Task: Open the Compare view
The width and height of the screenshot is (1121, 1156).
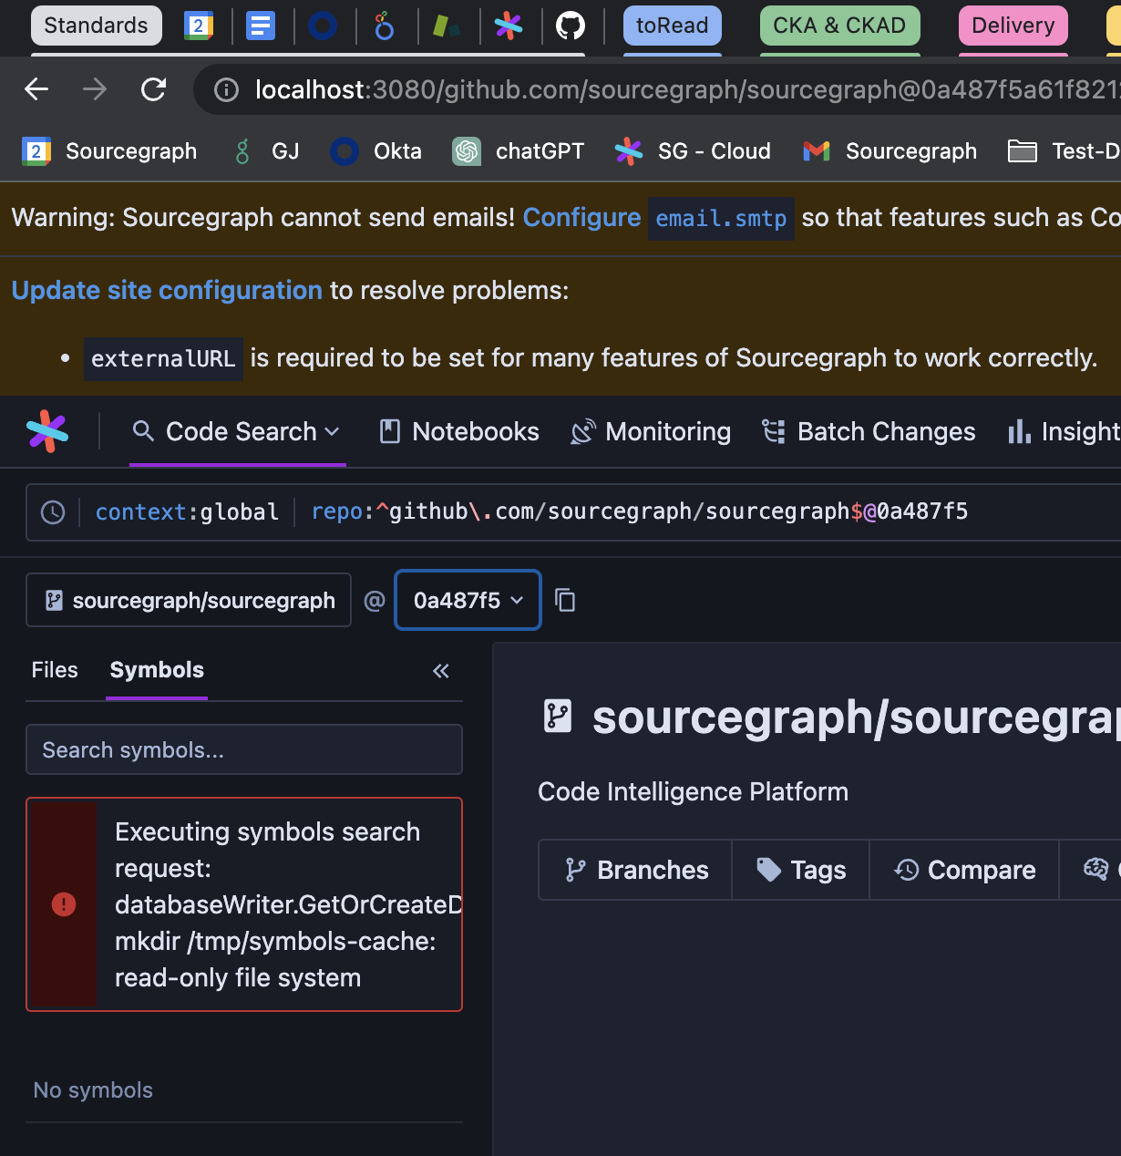Action: click(x=964, y=870)
